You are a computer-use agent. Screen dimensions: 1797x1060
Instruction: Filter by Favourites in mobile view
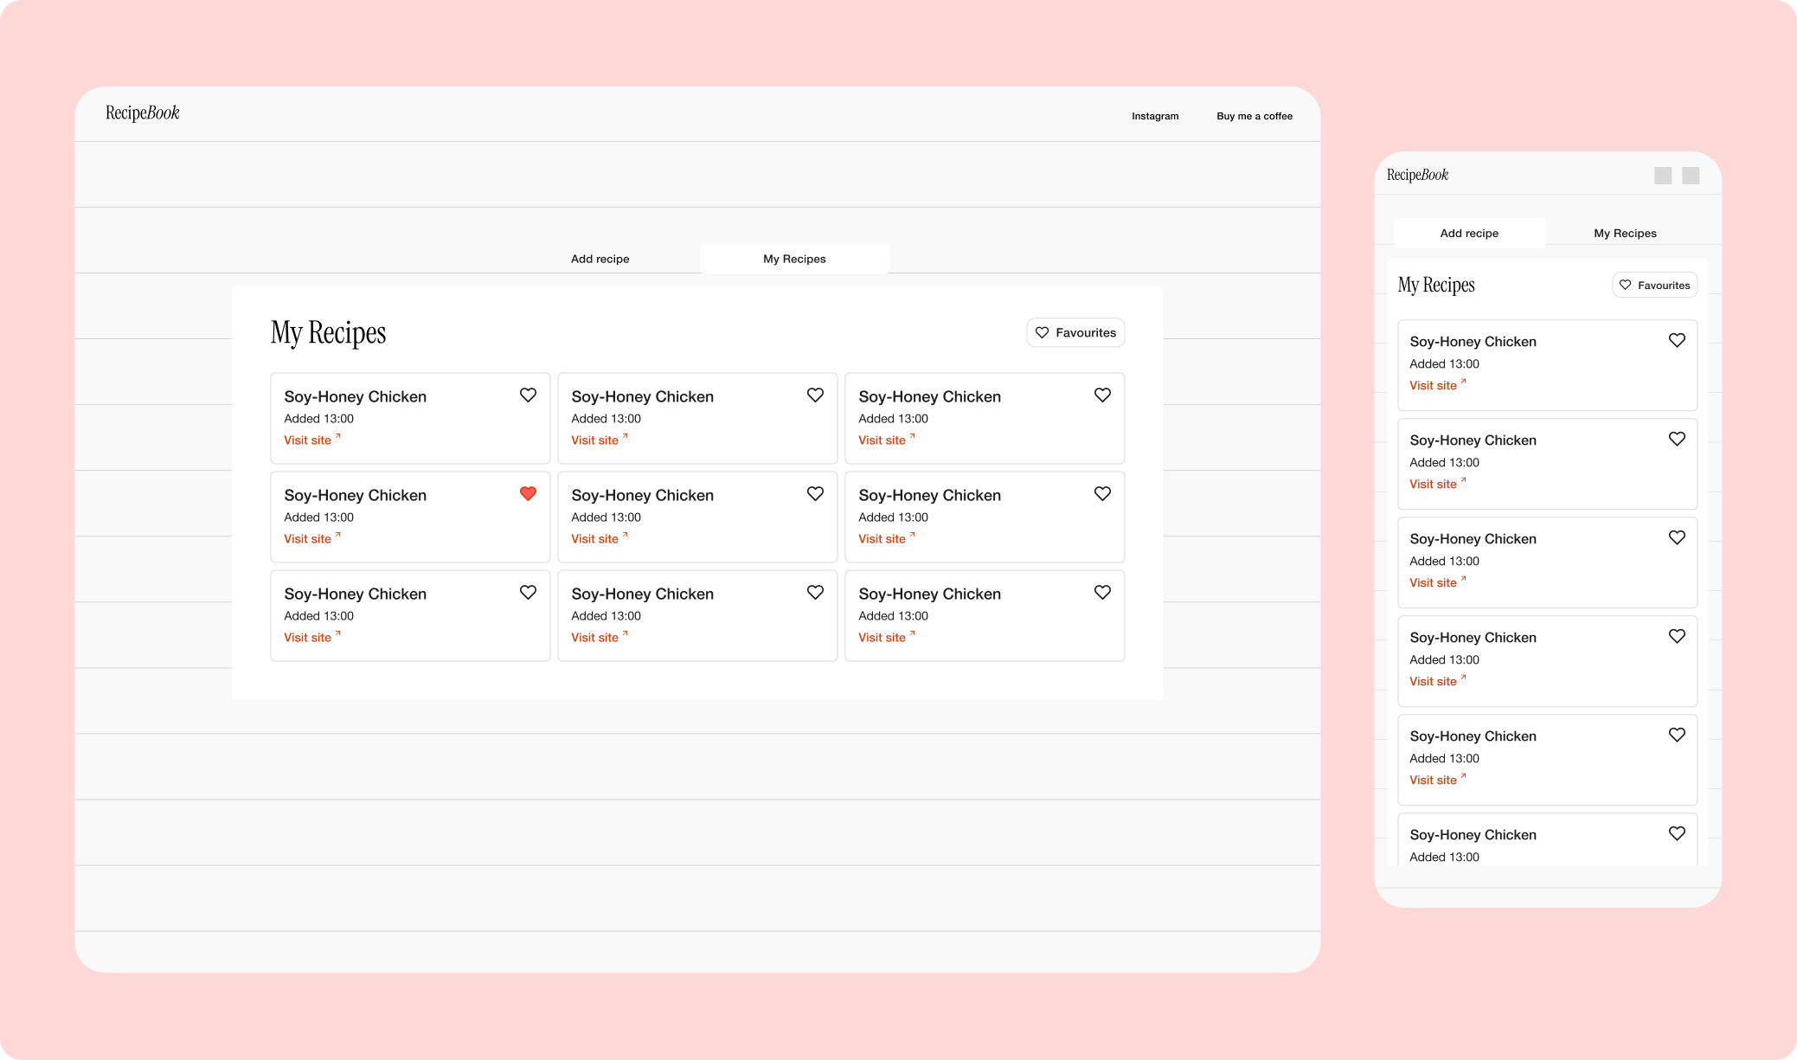pos(1654,286)
